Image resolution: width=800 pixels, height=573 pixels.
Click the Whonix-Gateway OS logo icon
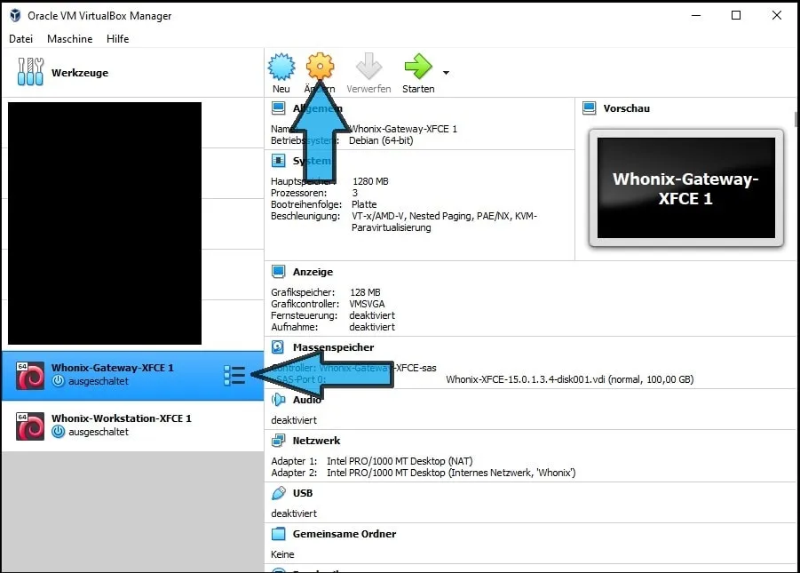pyautogui.click(x=30, y=376)
